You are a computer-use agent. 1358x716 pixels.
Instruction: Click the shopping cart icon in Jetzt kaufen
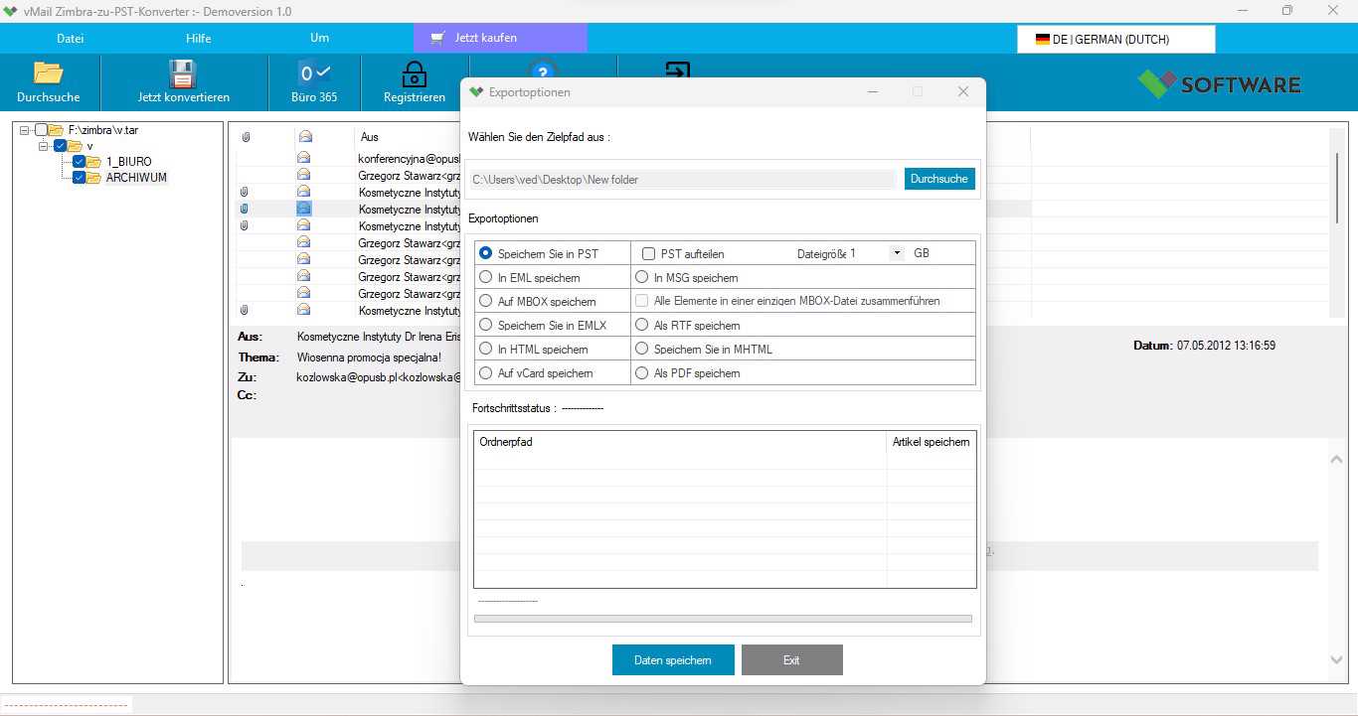pos(437,38)
